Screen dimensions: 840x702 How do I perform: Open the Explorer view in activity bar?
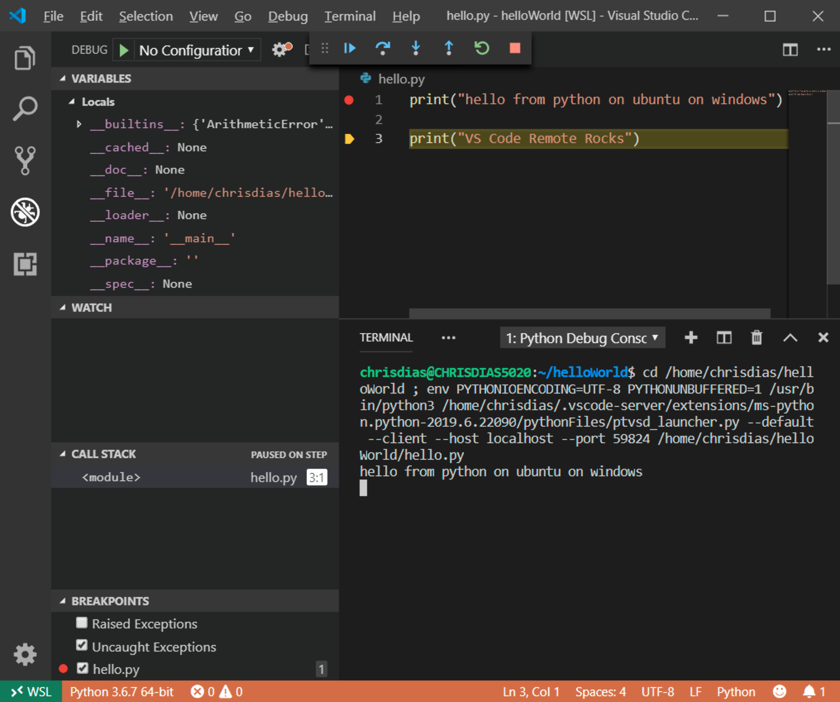tap(25, 58)
